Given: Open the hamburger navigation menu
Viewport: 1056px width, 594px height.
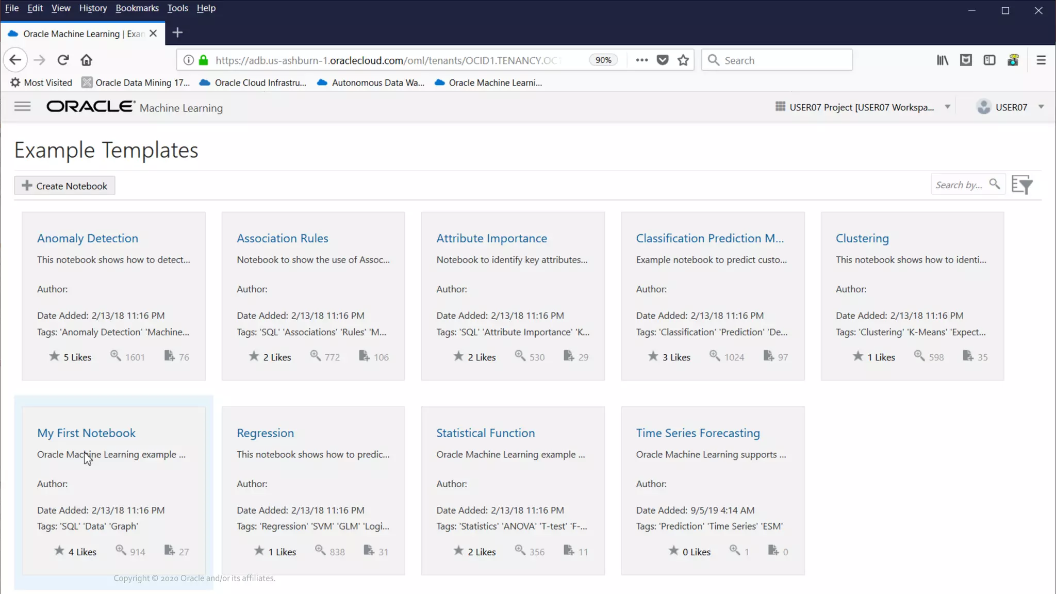Looking at the screenshot, I should point(22,107).
